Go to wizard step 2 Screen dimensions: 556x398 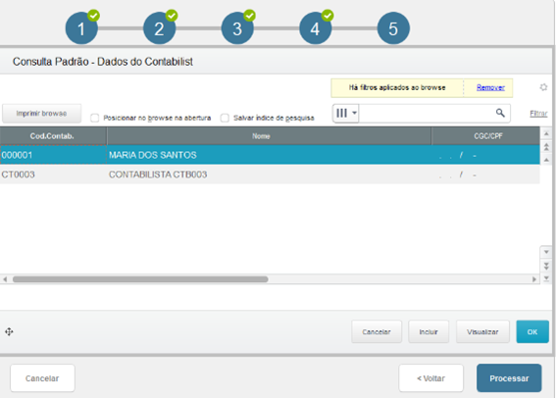[x=160, y=28]
